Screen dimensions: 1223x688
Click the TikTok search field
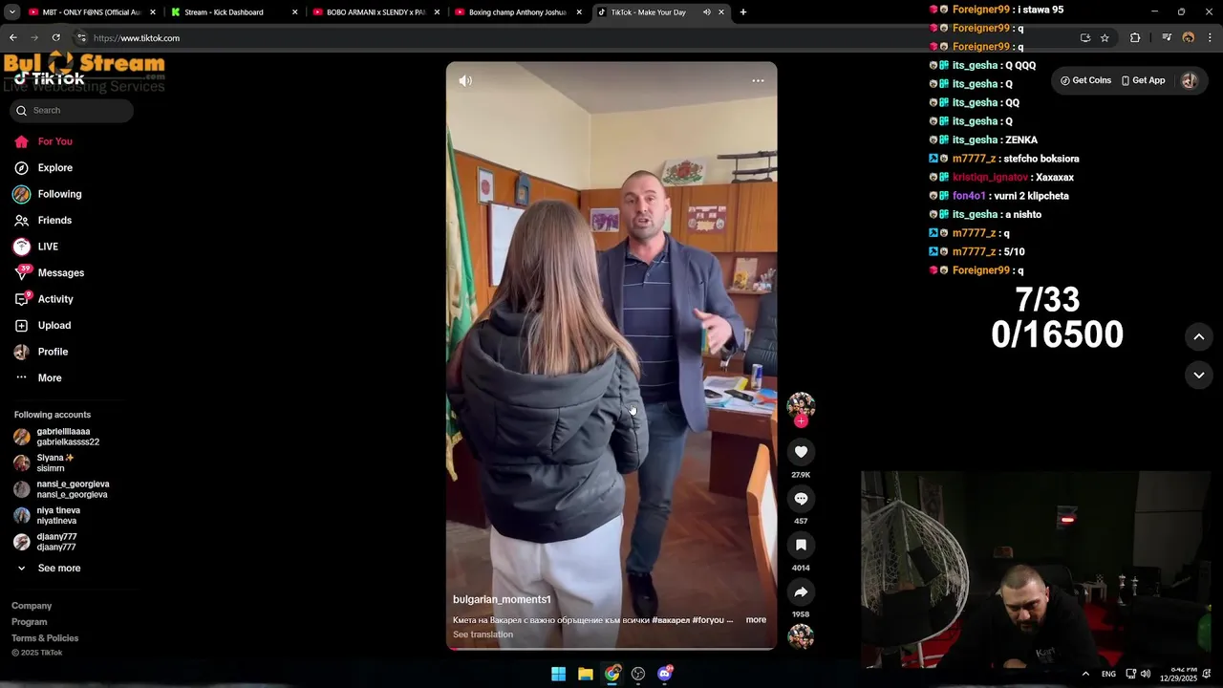72,111
